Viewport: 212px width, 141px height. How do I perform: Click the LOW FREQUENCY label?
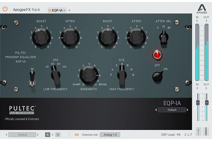pyautogui.click(x=55, y=89)
